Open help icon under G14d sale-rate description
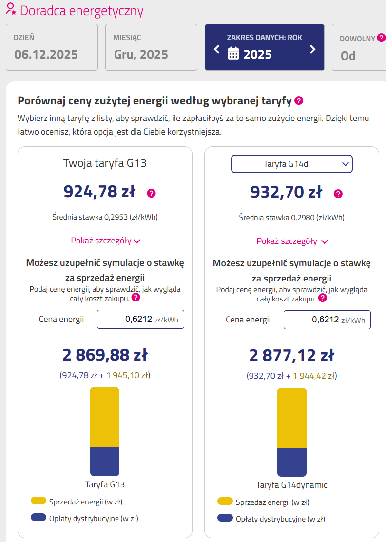Screen dimensions: 386x542 tap(322, 298)
